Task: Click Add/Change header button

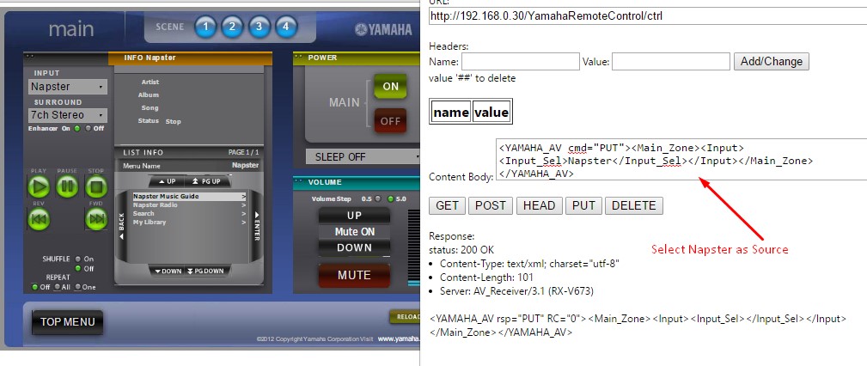Action: [772, 61]
